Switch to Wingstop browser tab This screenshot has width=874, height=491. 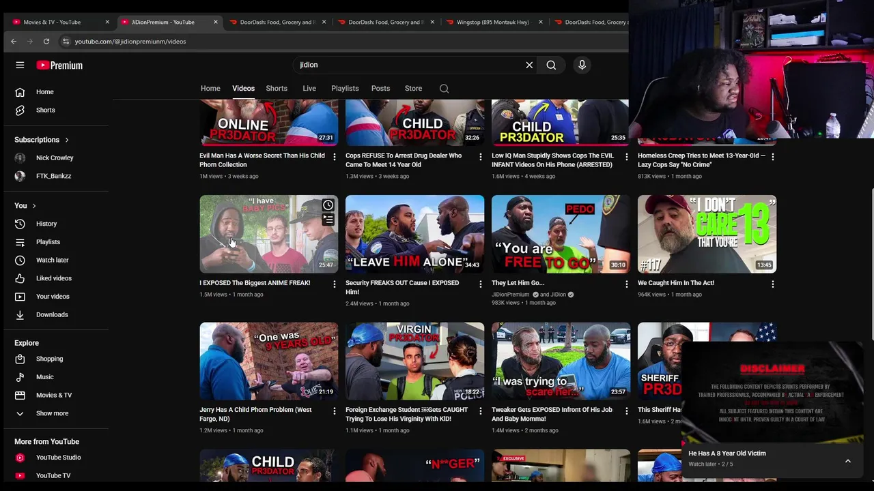point(493,22)
